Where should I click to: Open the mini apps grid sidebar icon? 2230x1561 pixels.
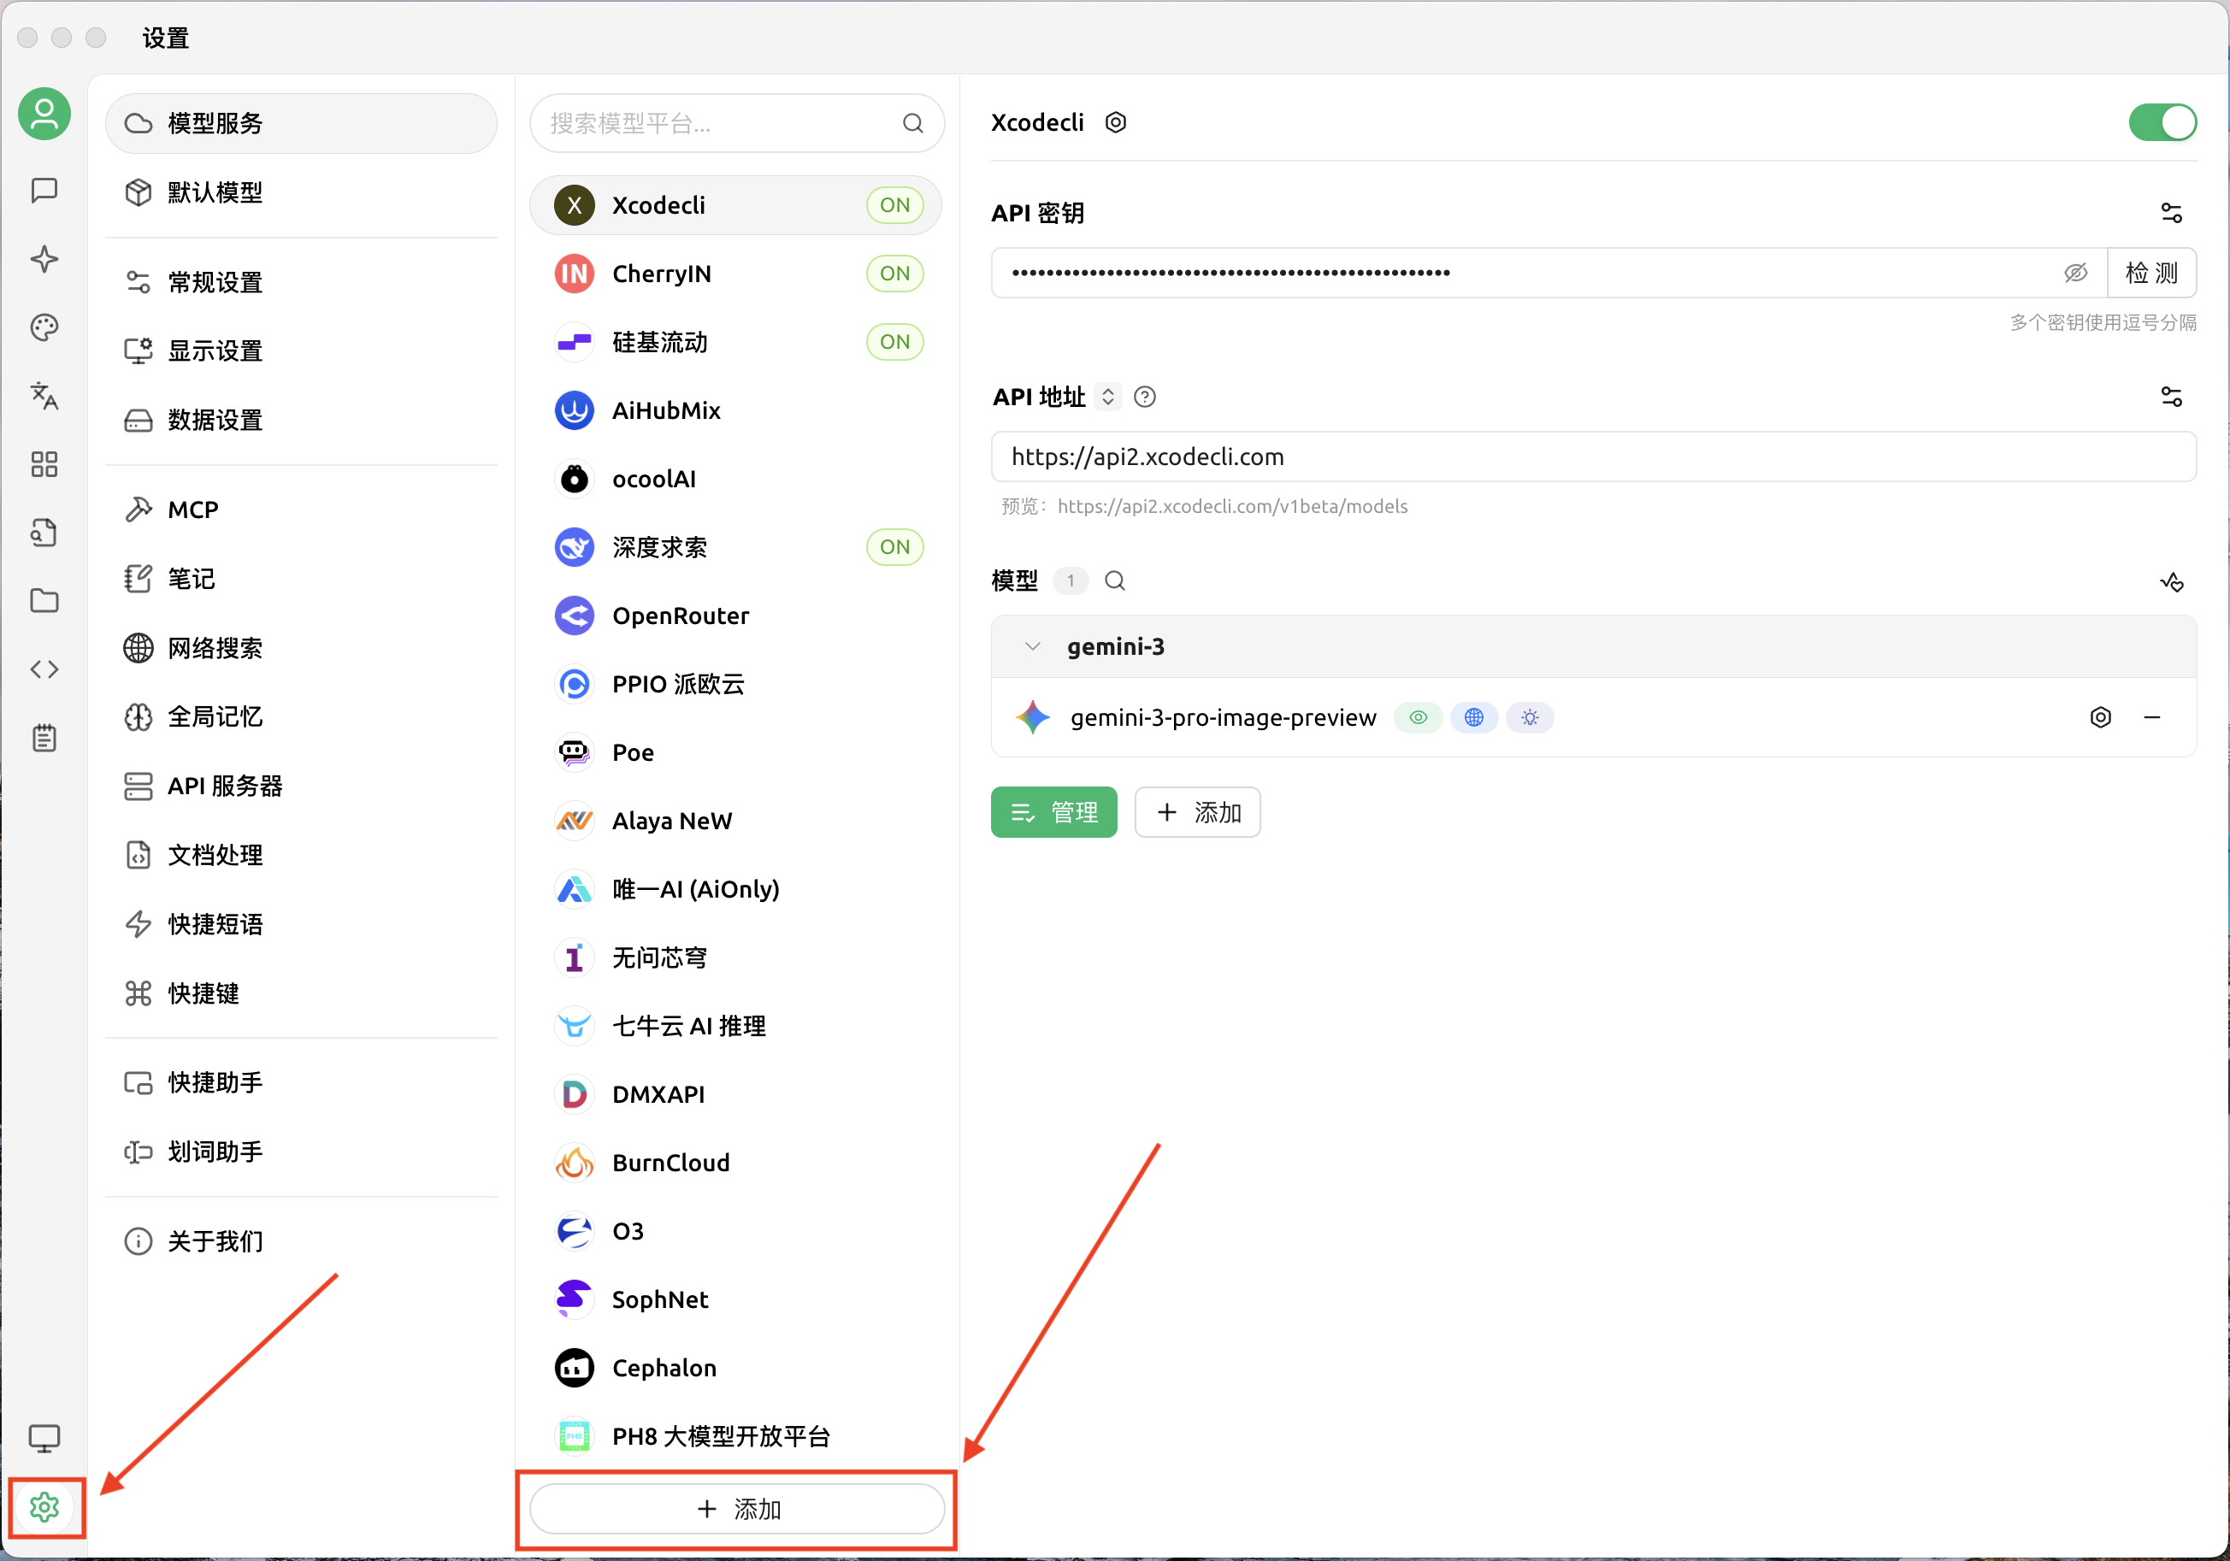[44, 464]
